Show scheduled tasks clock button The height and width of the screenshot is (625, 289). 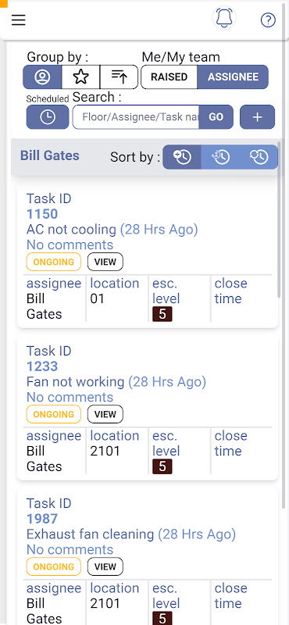(x=48, y=117)
